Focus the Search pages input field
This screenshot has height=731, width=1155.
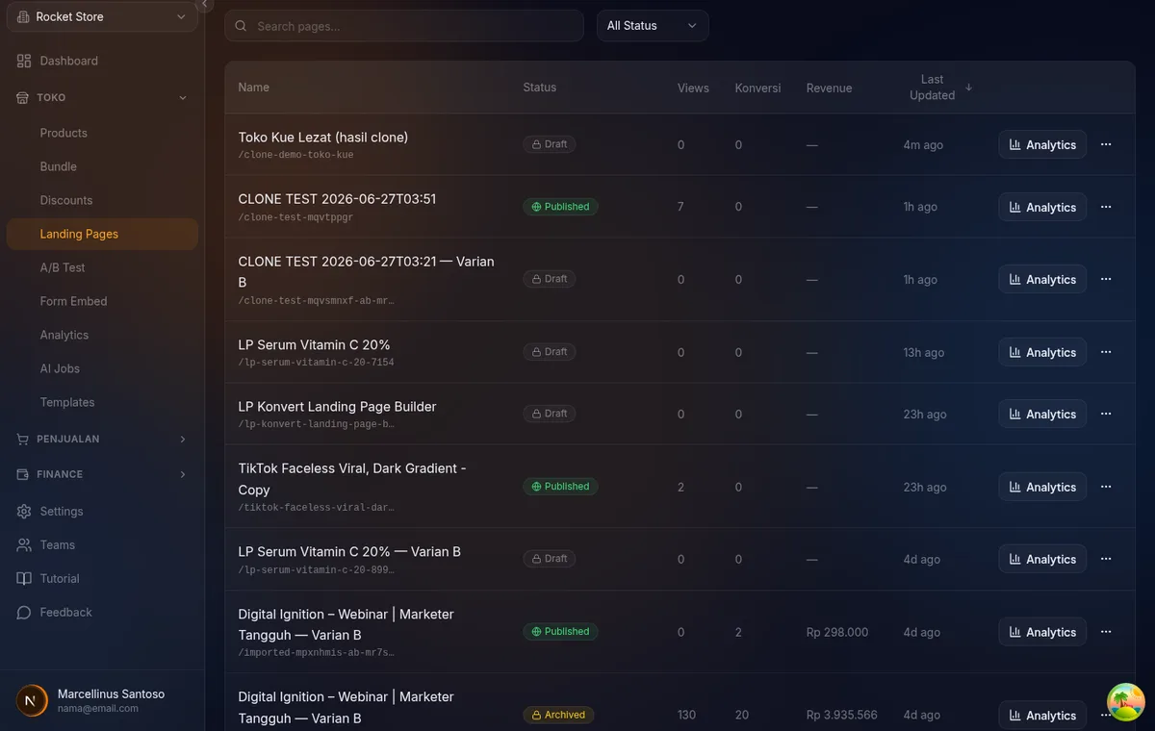(x=404, y=26)
